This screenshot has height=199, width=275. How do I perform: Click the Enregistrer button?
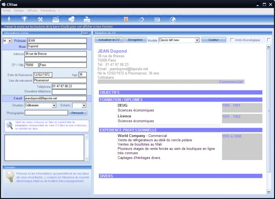[x=136, y=40]
